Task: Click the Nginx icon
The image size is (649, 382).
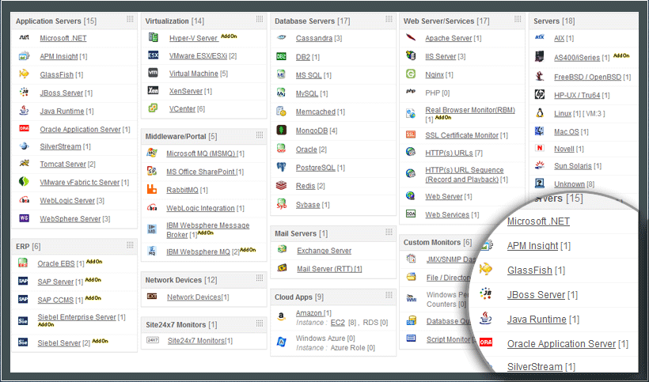Action: [x=411, y=74]
